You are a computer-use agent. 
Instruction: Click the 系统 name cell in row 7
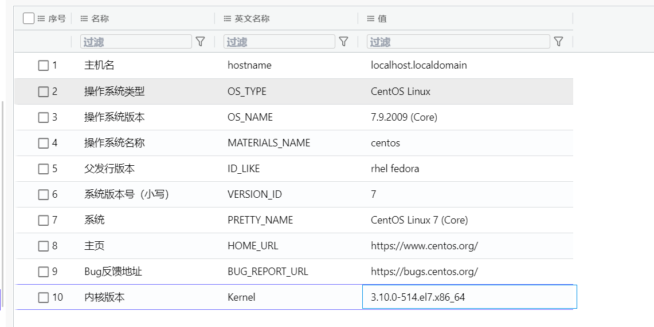point(94,220)
